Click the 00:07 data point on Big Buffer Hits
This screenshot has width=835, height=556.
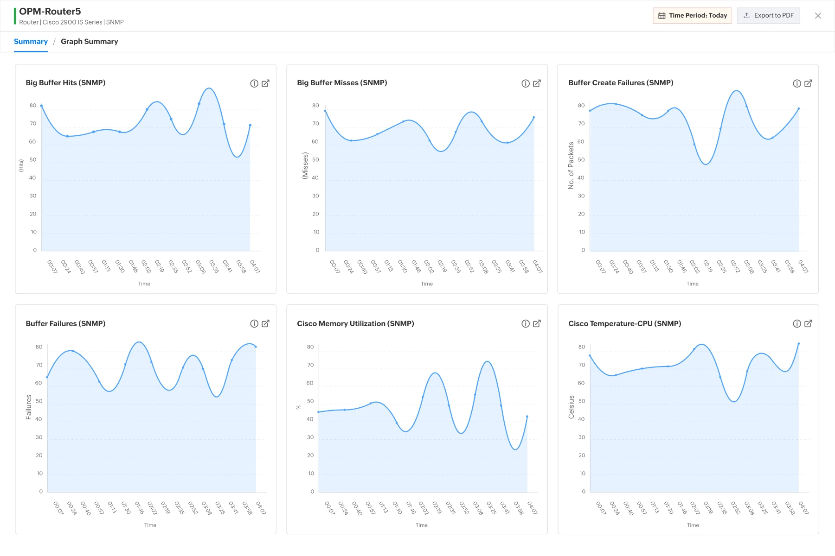pos(41,106)
